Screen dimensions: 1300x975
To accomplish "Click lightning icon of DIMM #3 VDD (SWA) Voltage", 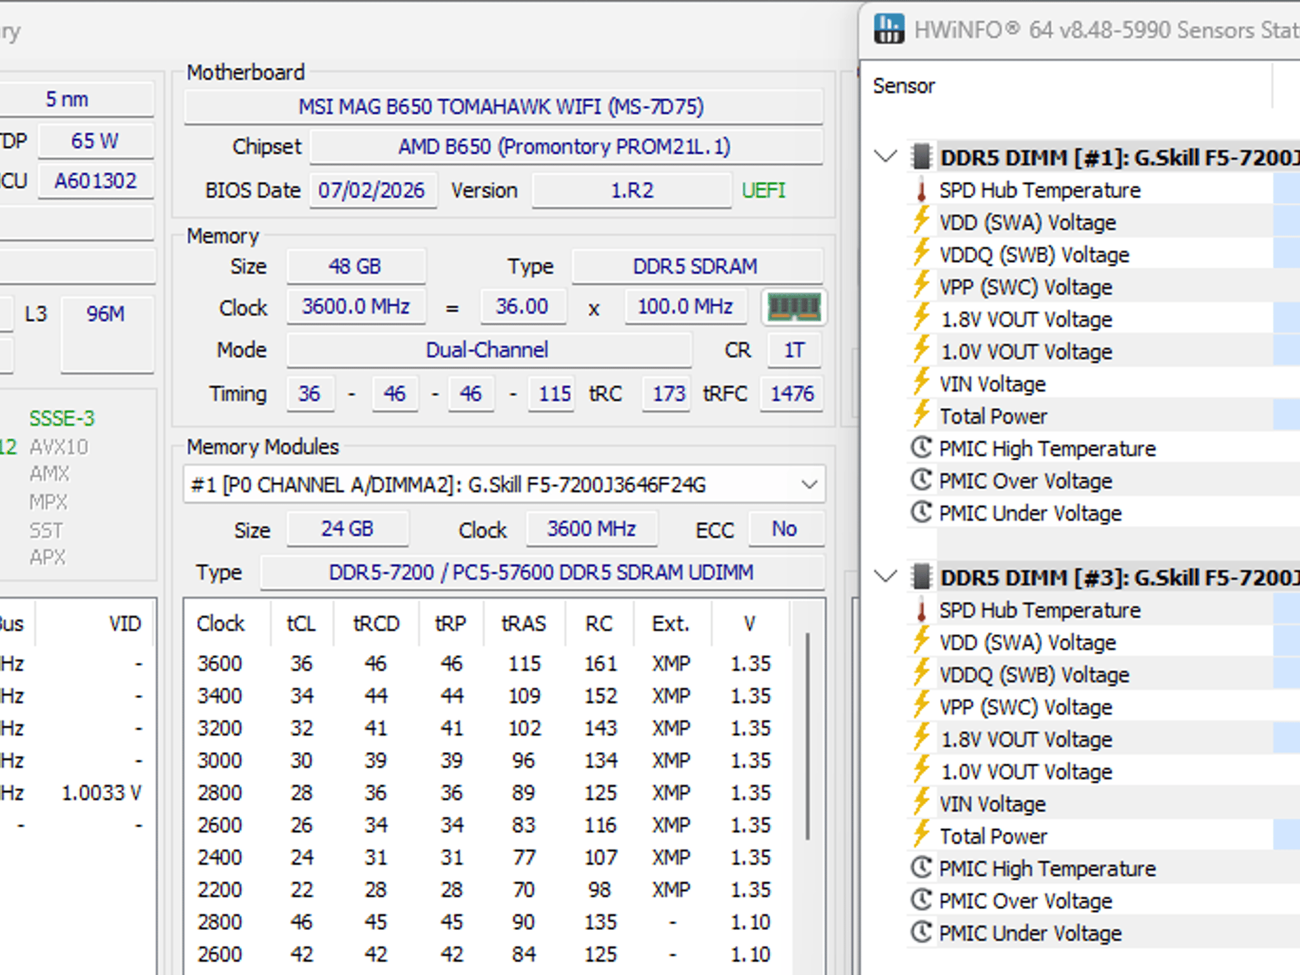I will pyautogui.click(x=921, y=641).
